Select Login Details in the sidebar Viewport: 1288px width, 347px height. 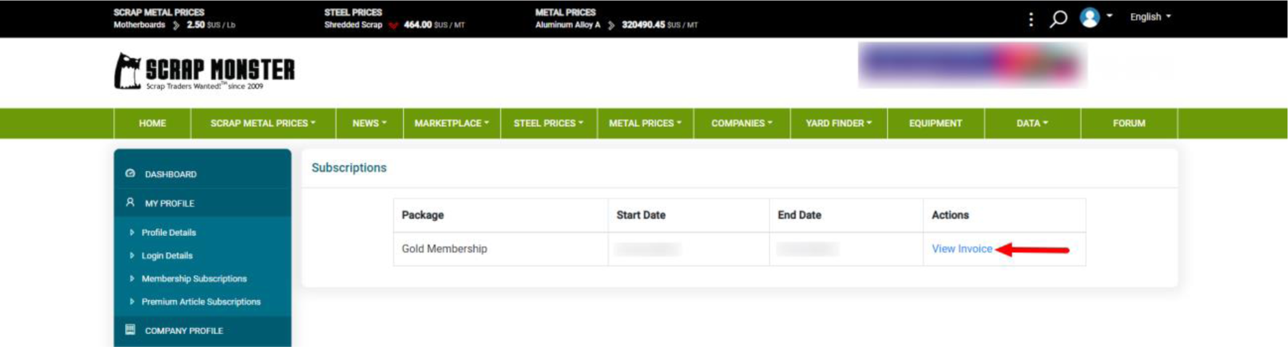167,255
